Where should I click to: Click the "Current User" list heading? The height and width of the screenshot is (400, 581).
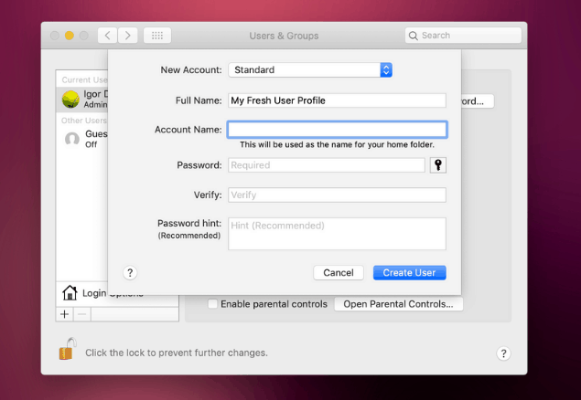tap(84, 79)
